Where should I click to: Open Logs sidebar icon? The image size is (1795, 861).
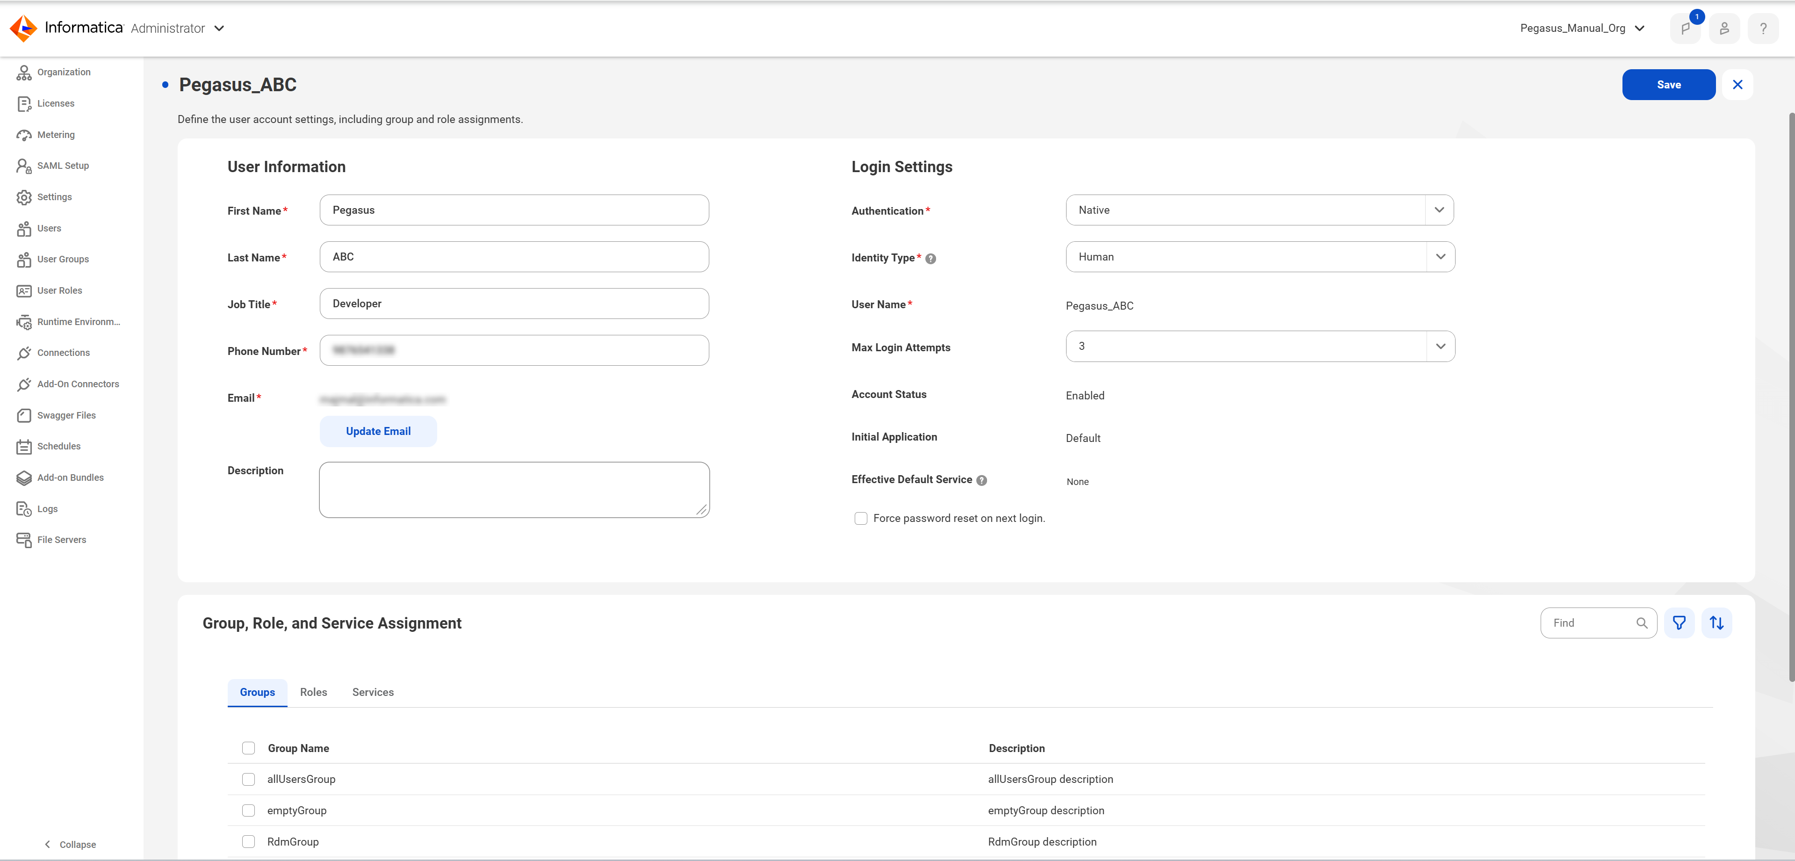pyautogui.click(x=24, y=509)
